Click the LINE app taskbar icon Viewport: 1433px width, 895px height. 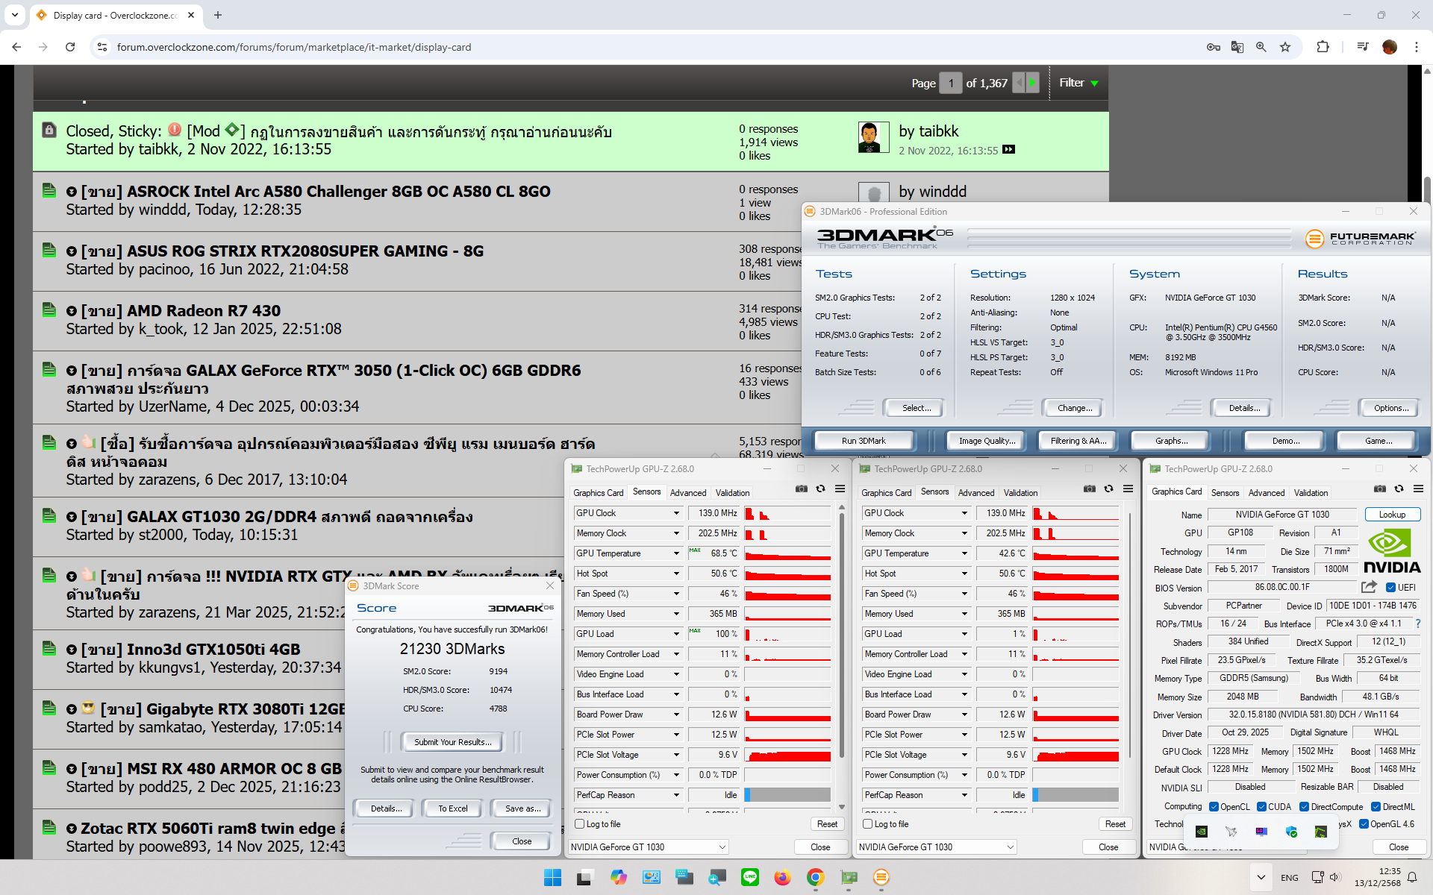pos(749,878)
